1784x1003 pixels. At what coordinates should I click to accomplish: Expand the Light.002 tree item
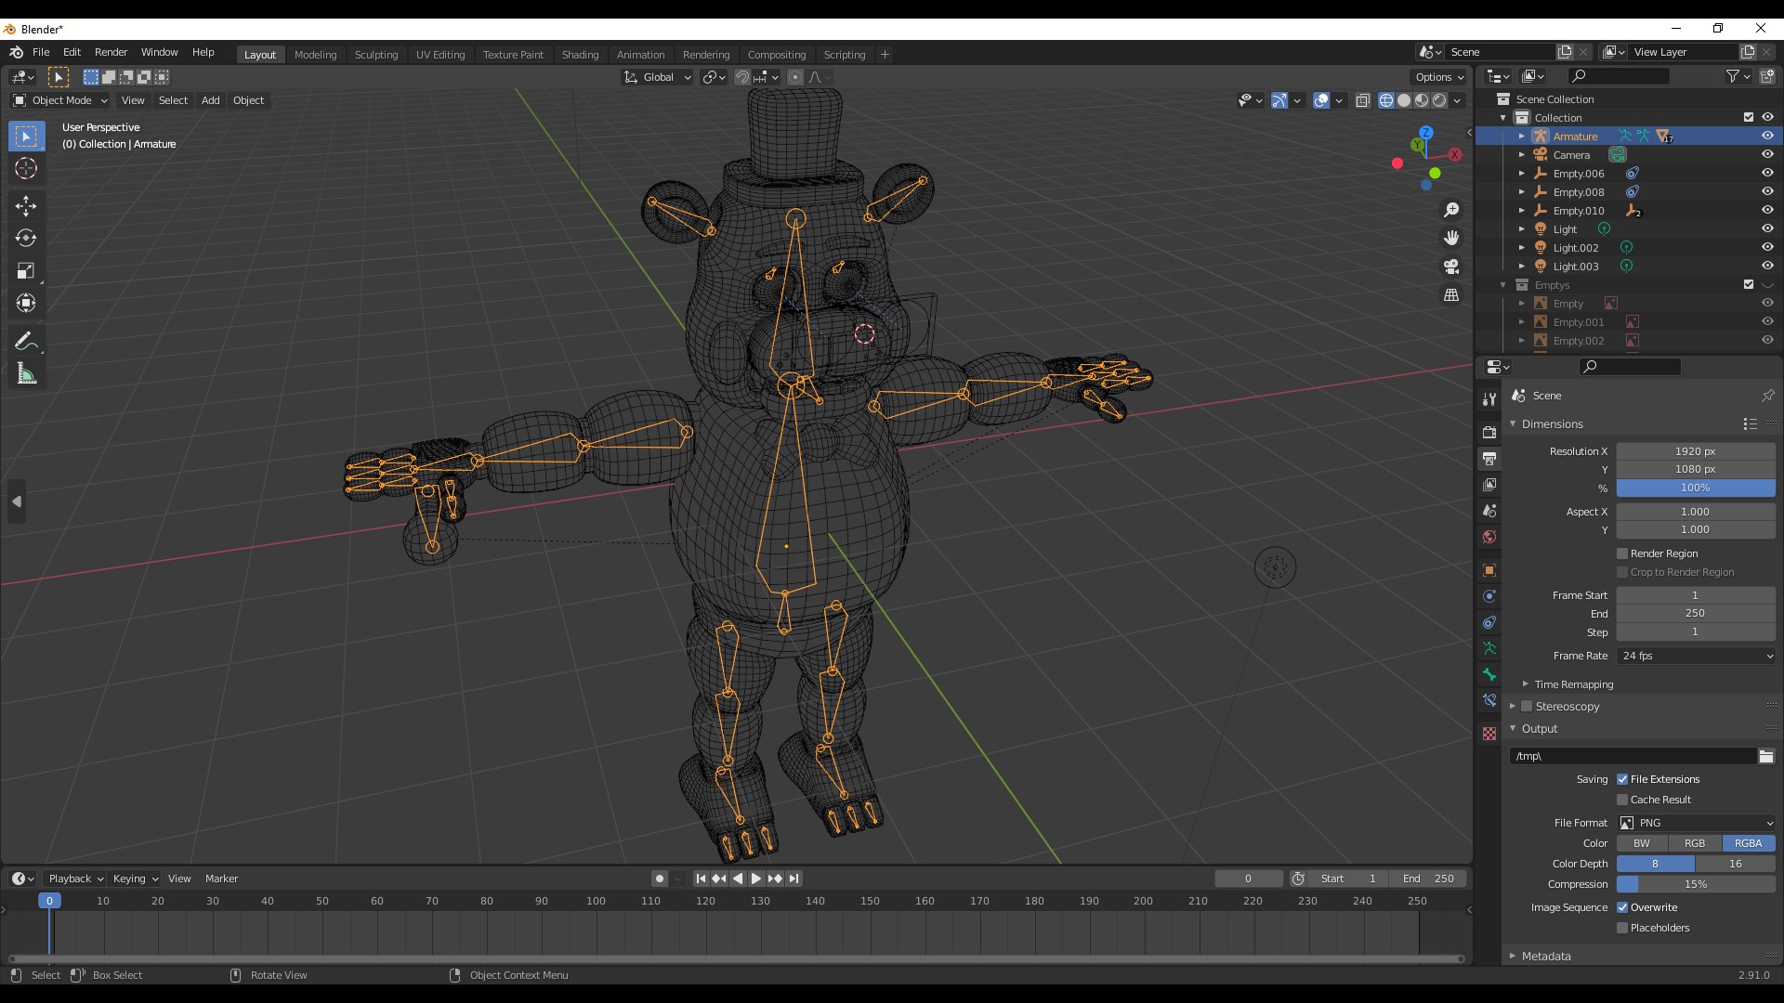pyautogui.click(x=1522, y=248)
